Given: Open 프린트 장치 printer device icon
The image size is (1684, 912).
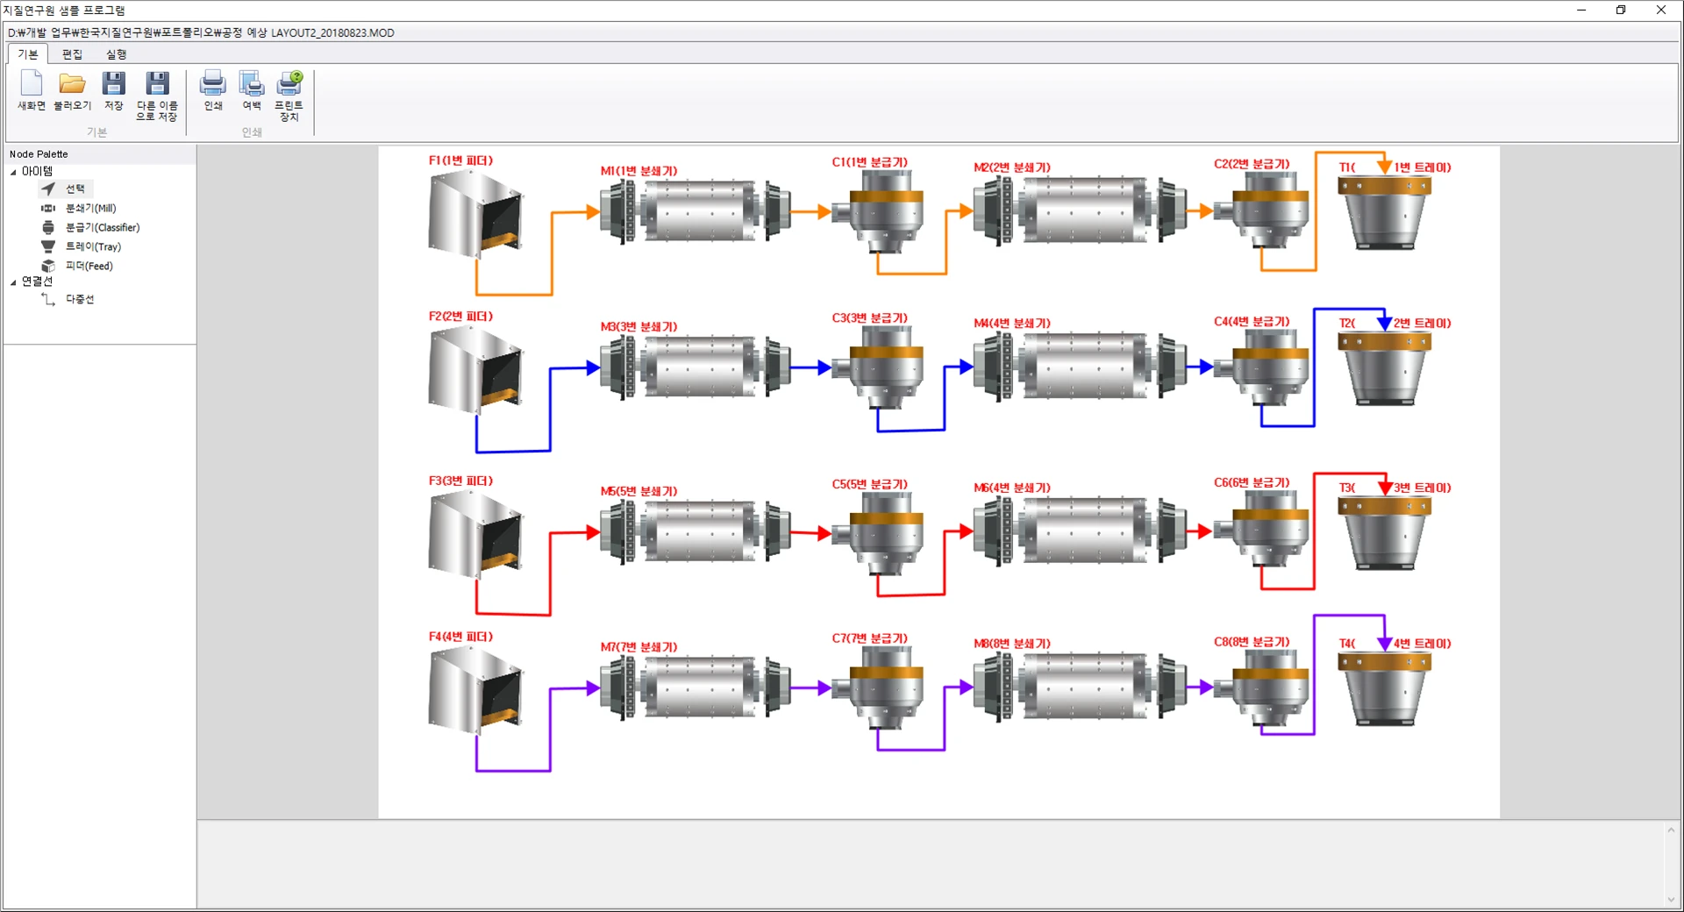Looking at the screenshot, I should click(289, 83).
